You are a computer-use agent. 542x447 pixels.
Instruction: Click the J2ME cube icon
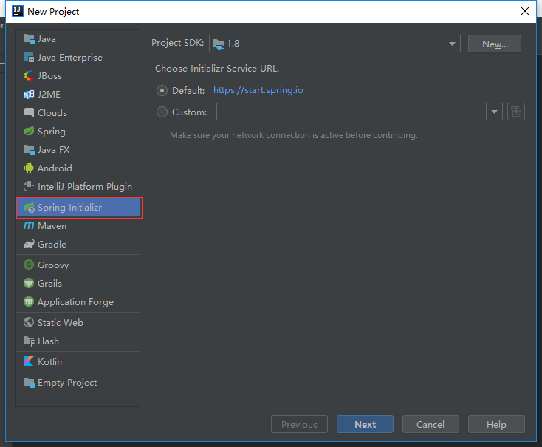point(29,94)
